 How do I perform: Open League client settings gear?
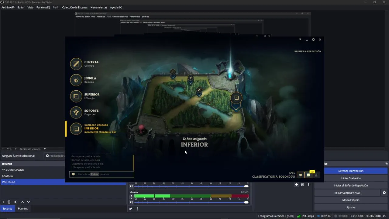(x=313, y=40)
